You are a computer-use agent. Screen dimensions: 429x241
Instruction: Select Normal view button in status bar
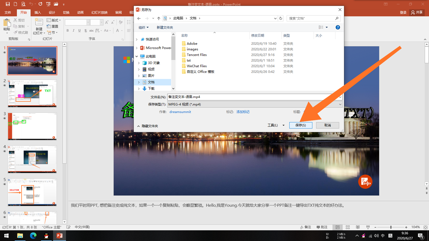[x=338, y=227]
